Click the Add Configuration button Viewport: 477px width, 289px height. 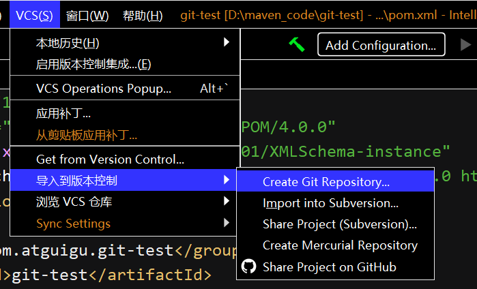[x=381, y=45]
